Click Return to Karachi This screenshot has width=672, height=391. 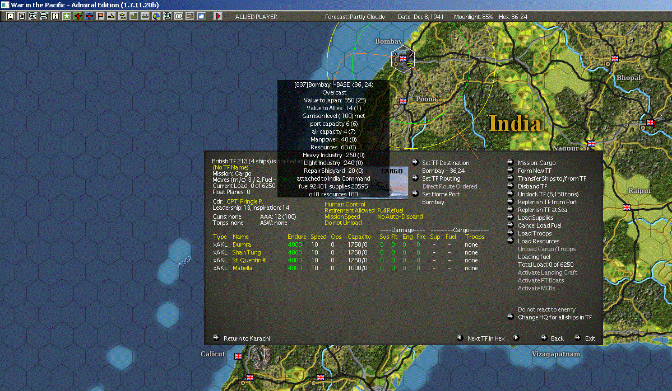click(x=247, y=338)
